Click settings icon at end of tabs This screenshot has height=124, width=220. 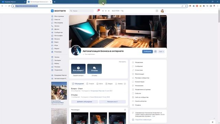click(x=125, y=84)
